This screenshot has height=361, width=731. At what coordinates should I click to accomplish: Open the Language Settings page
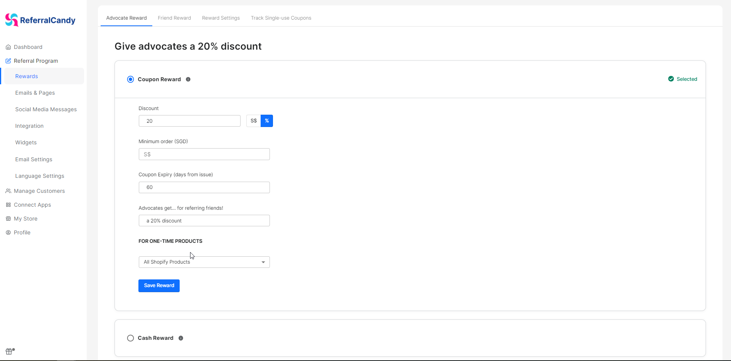(x=40, y=176)
